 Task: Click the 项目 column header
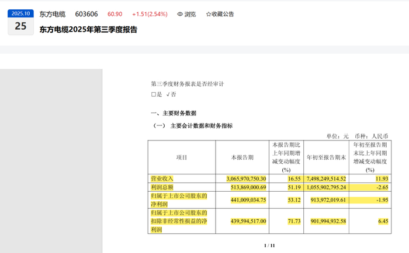[x=182, y=157]
